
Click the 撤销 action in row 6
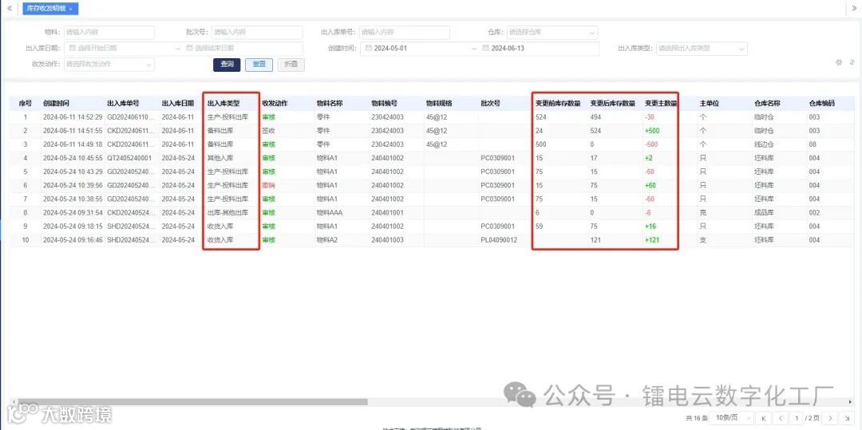tap(268, 186)
